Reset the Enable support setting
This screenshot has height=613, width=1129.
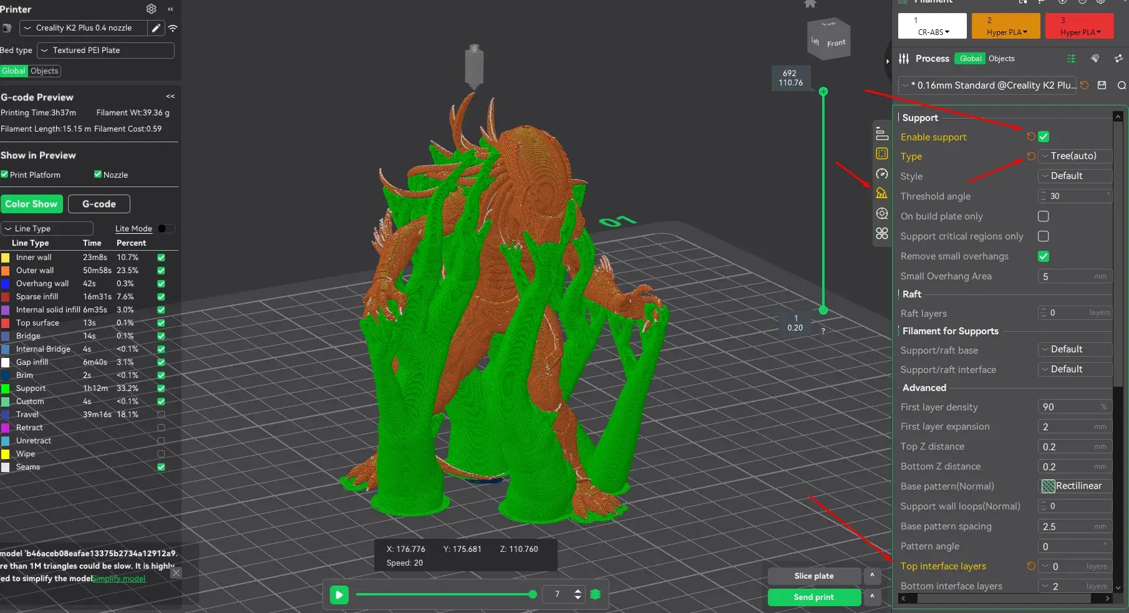[x=1030, y=137]
